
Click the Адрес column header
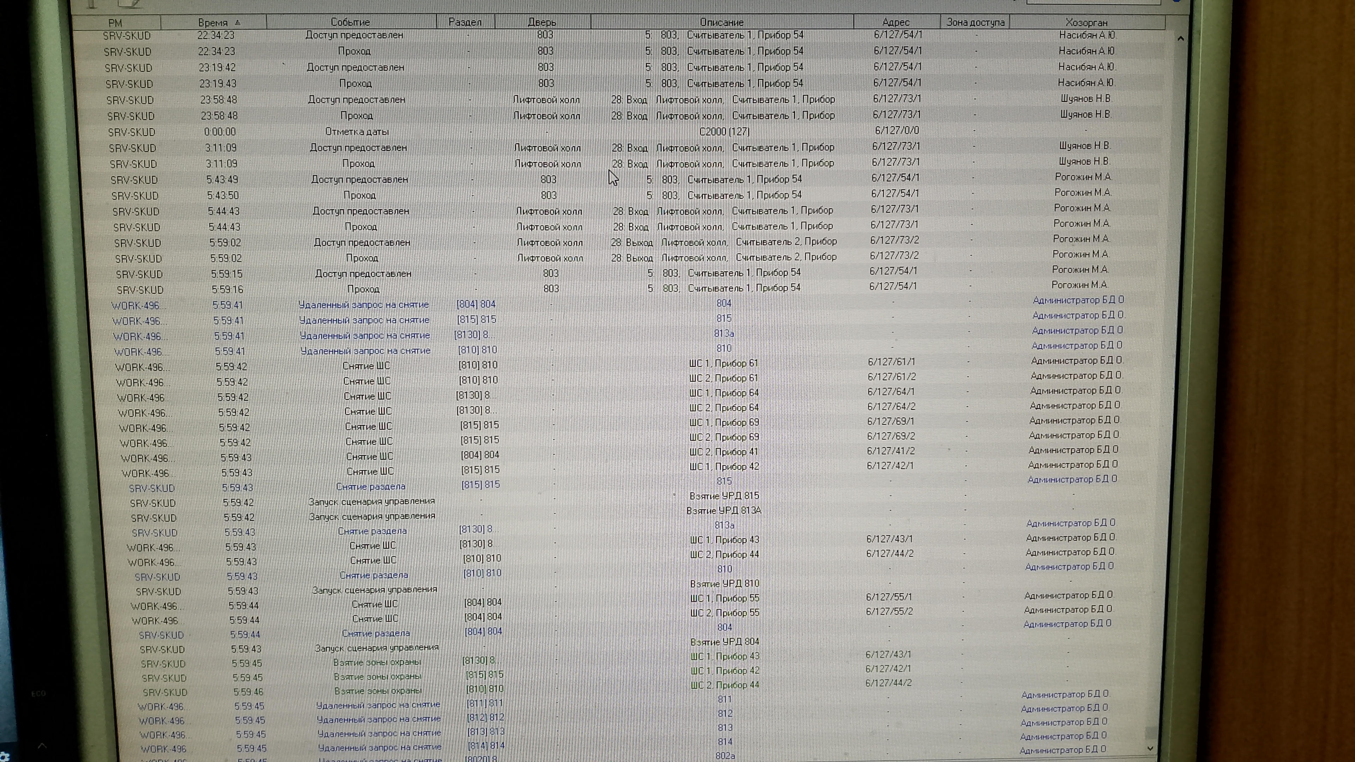tap(895, 22)
